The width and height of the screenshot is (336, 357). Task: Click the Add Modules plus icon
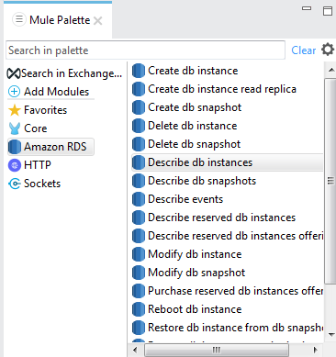click(14, 92)
